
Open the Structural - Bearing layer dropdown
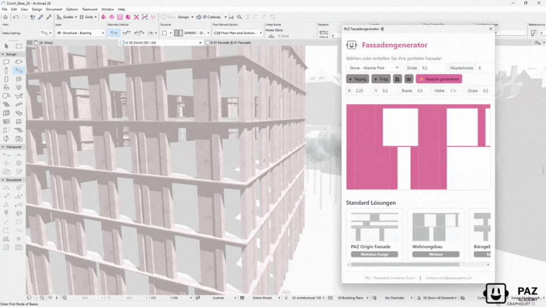pyautogui.click(x=80, y=33)
